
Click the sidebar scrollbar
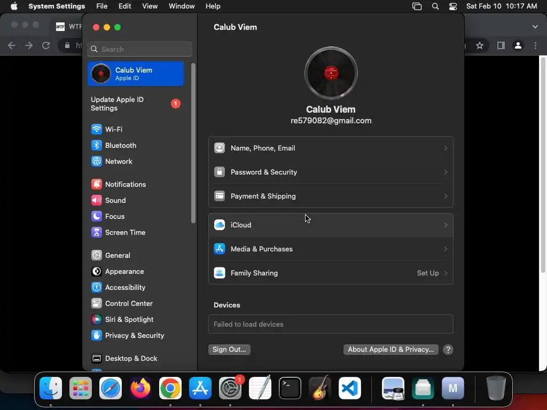point(193,143)
